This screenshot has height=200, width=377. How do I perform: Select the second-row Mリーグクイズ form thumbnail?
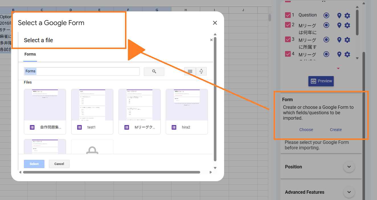point(45,146)
